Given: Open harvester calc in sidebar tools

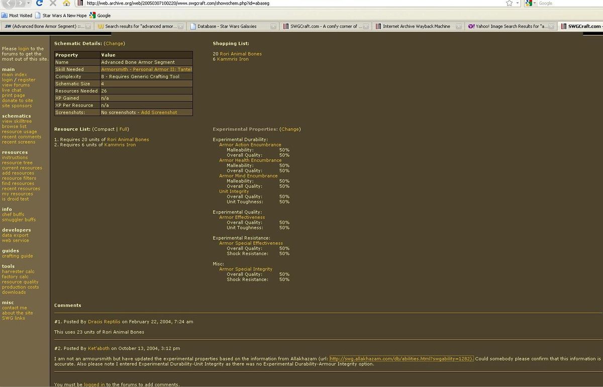Looking at the screenshot, I should [18, 271].
